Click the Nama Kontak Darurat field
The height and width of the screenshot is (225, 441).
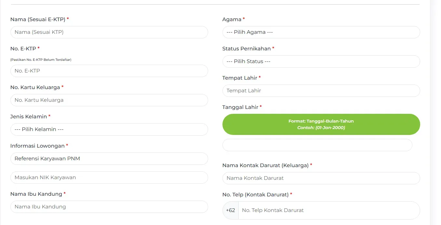point(321,178)
